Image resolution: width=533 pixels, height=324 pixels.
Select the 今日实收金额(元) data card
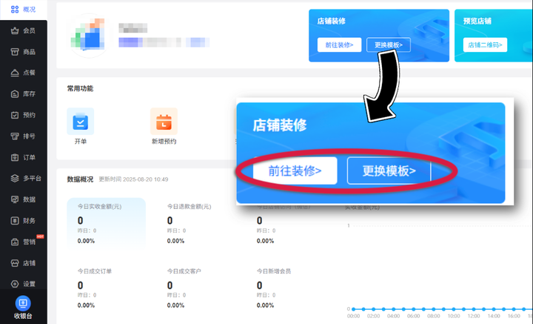pyautogui.click(x=107, y=224)
